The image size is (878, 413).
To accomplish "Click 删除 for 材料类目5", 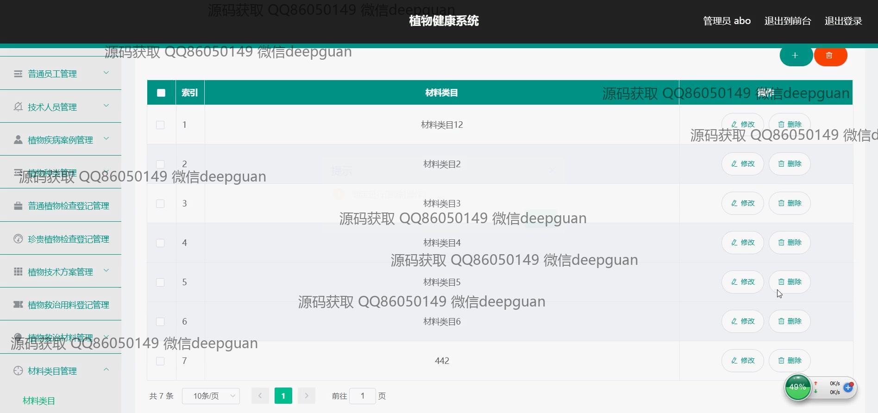I will click(790, 282).
